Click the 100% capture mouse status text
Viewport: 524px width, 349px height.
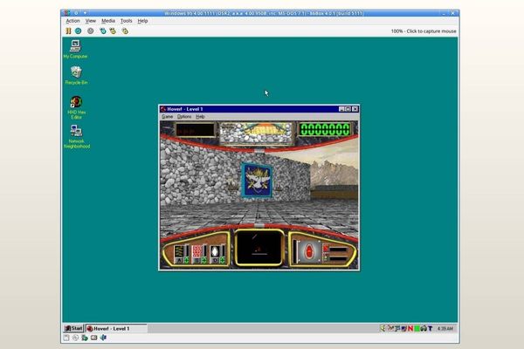(424, 31)
